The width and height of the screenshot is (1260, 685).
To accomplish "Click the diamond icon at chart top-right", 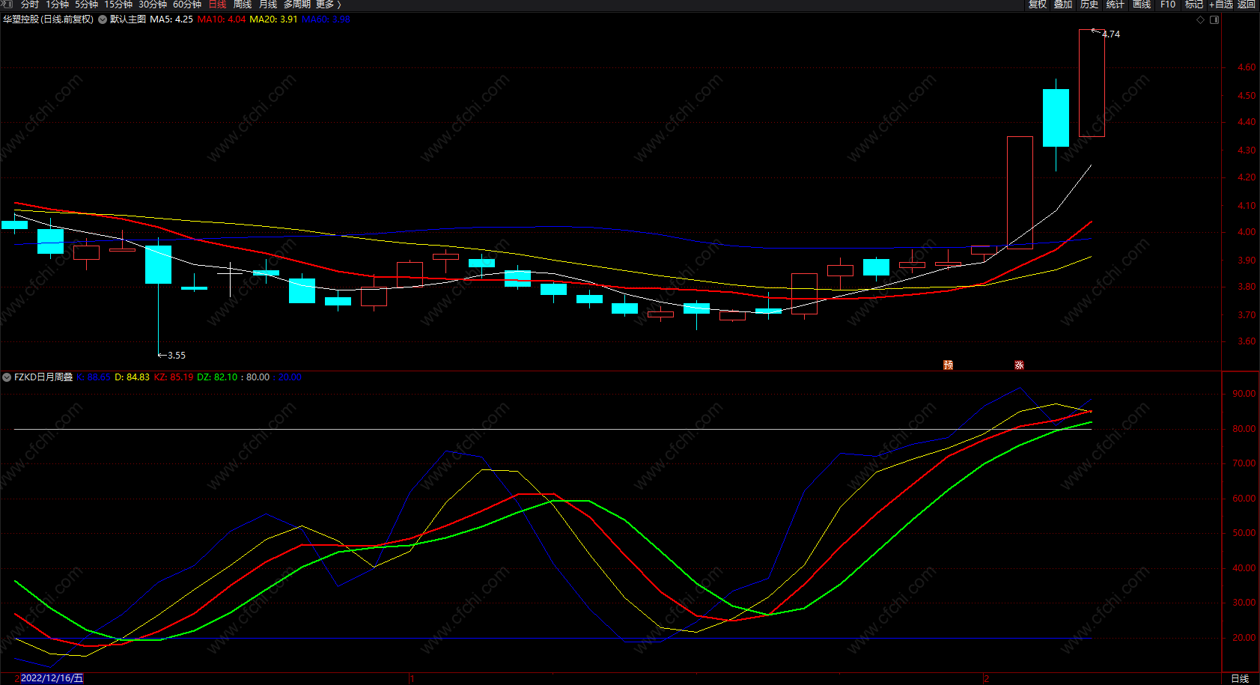I will pyautogui.click(x=1201, y=20).
